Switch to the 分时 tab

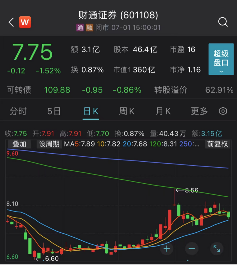coord(18,111)
